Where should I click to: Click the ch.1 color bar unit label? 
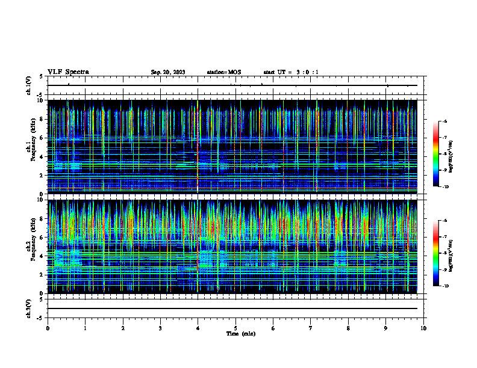451,156
